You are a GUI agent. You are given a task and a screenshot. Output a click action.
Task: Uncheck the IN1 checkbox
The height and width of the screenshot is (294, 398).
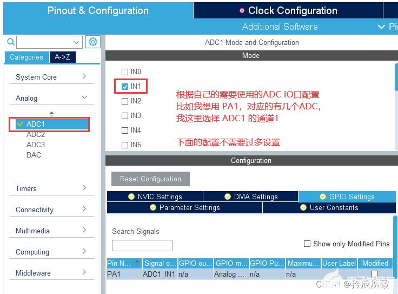[x=125, y=87]
